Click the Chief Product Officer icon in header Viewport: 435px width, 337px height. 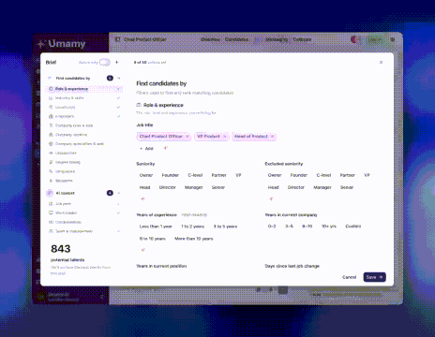117,39
